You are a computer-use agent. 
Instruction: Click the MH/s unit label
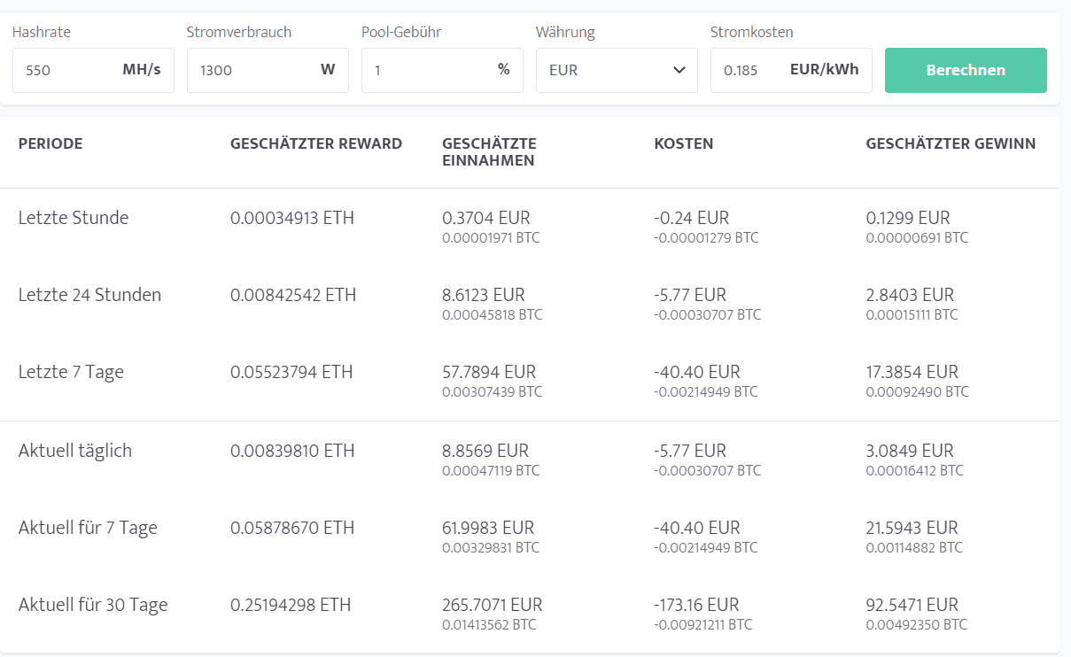pyautogui.click(x=142, y=69)
